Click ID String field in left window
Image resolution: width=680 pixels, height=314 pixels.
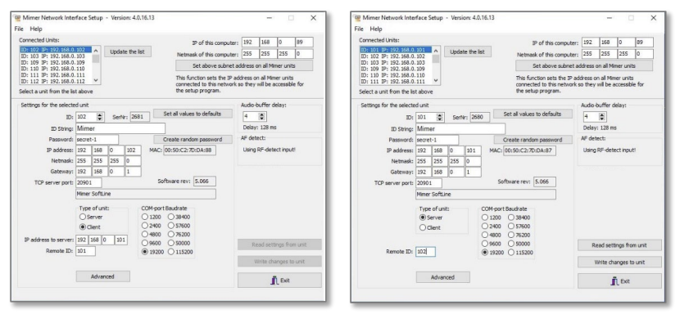point(120,128)
